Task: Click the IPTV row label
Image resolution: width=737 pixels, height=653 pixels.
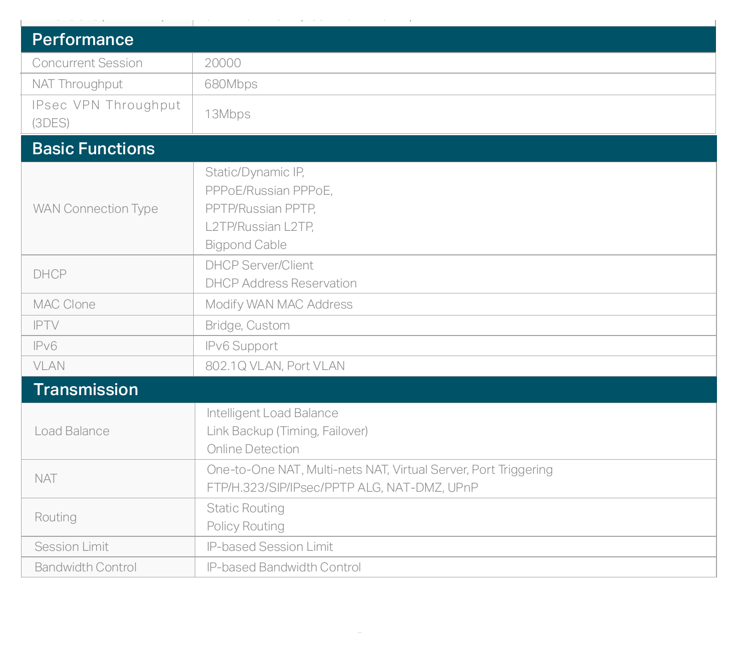Action: (46, 325)
